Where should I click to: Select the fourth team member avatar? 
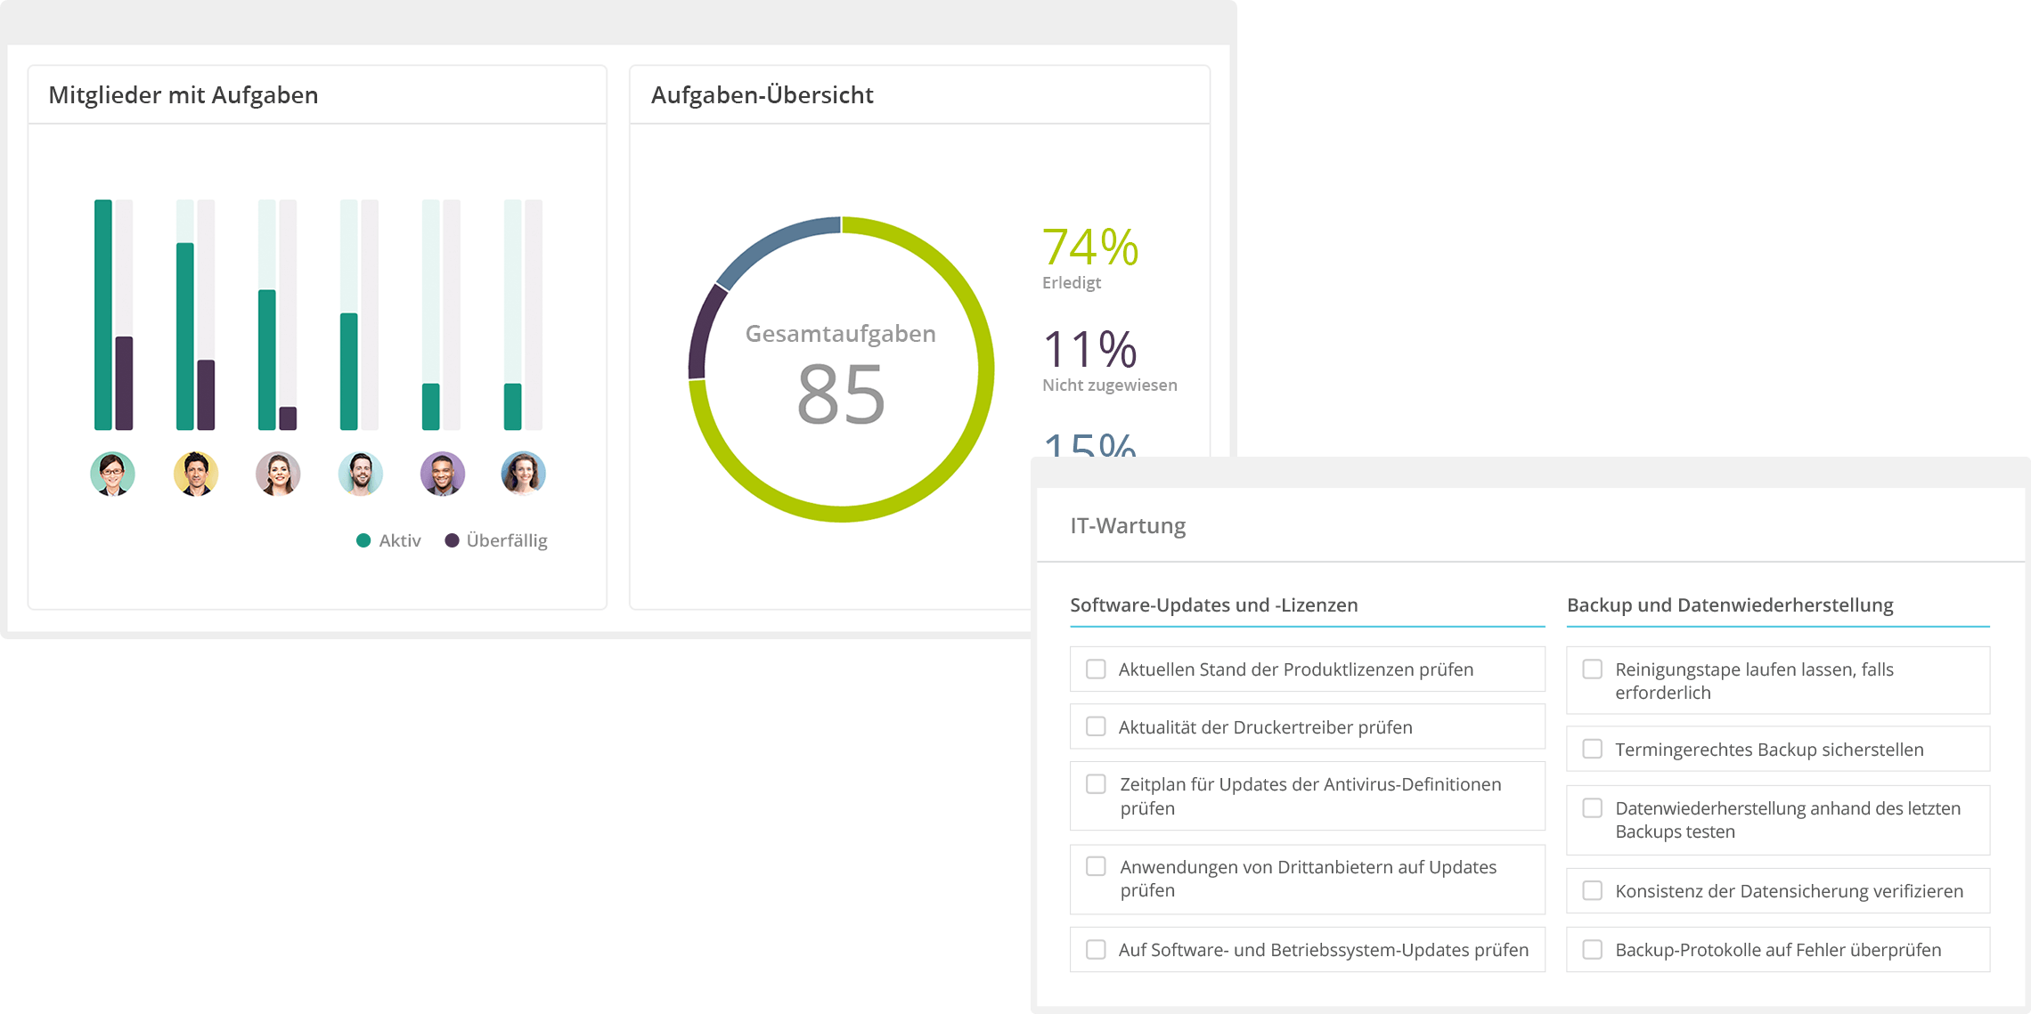point(360,474)
